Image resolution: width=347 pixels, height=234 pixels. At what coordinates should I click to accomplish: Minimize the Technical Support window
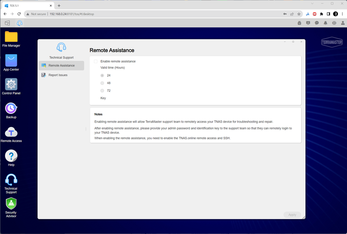coord(285,42)
